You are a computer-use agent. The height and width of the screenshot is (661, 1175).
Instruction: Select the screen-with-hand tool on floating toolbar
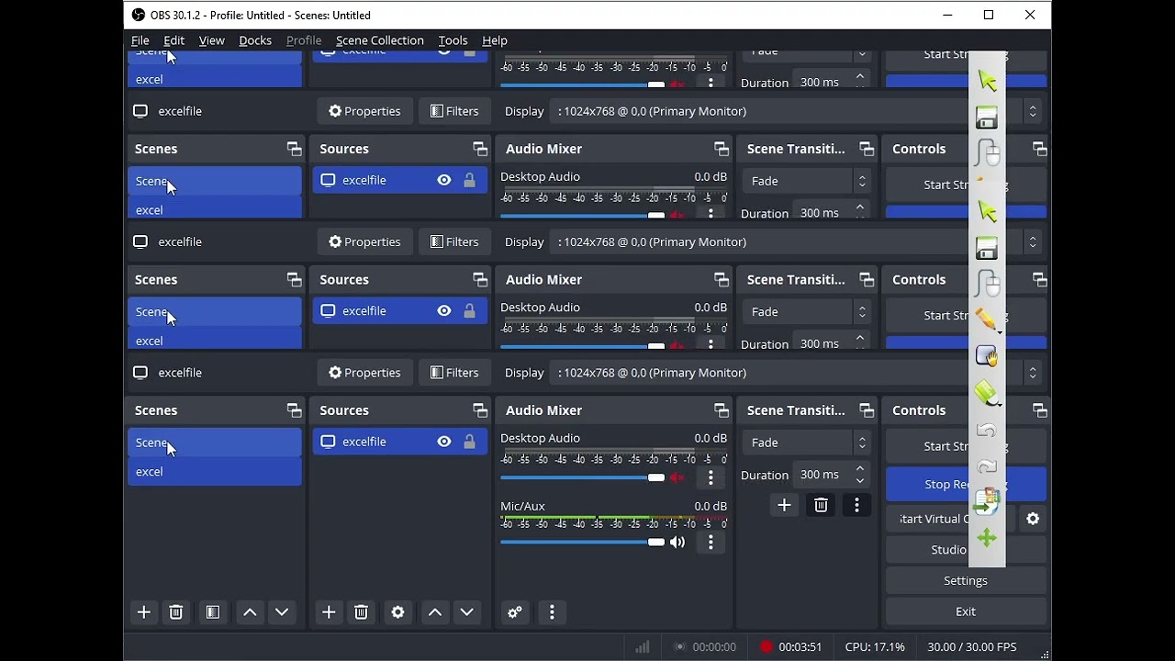click(x=987, y=356)
